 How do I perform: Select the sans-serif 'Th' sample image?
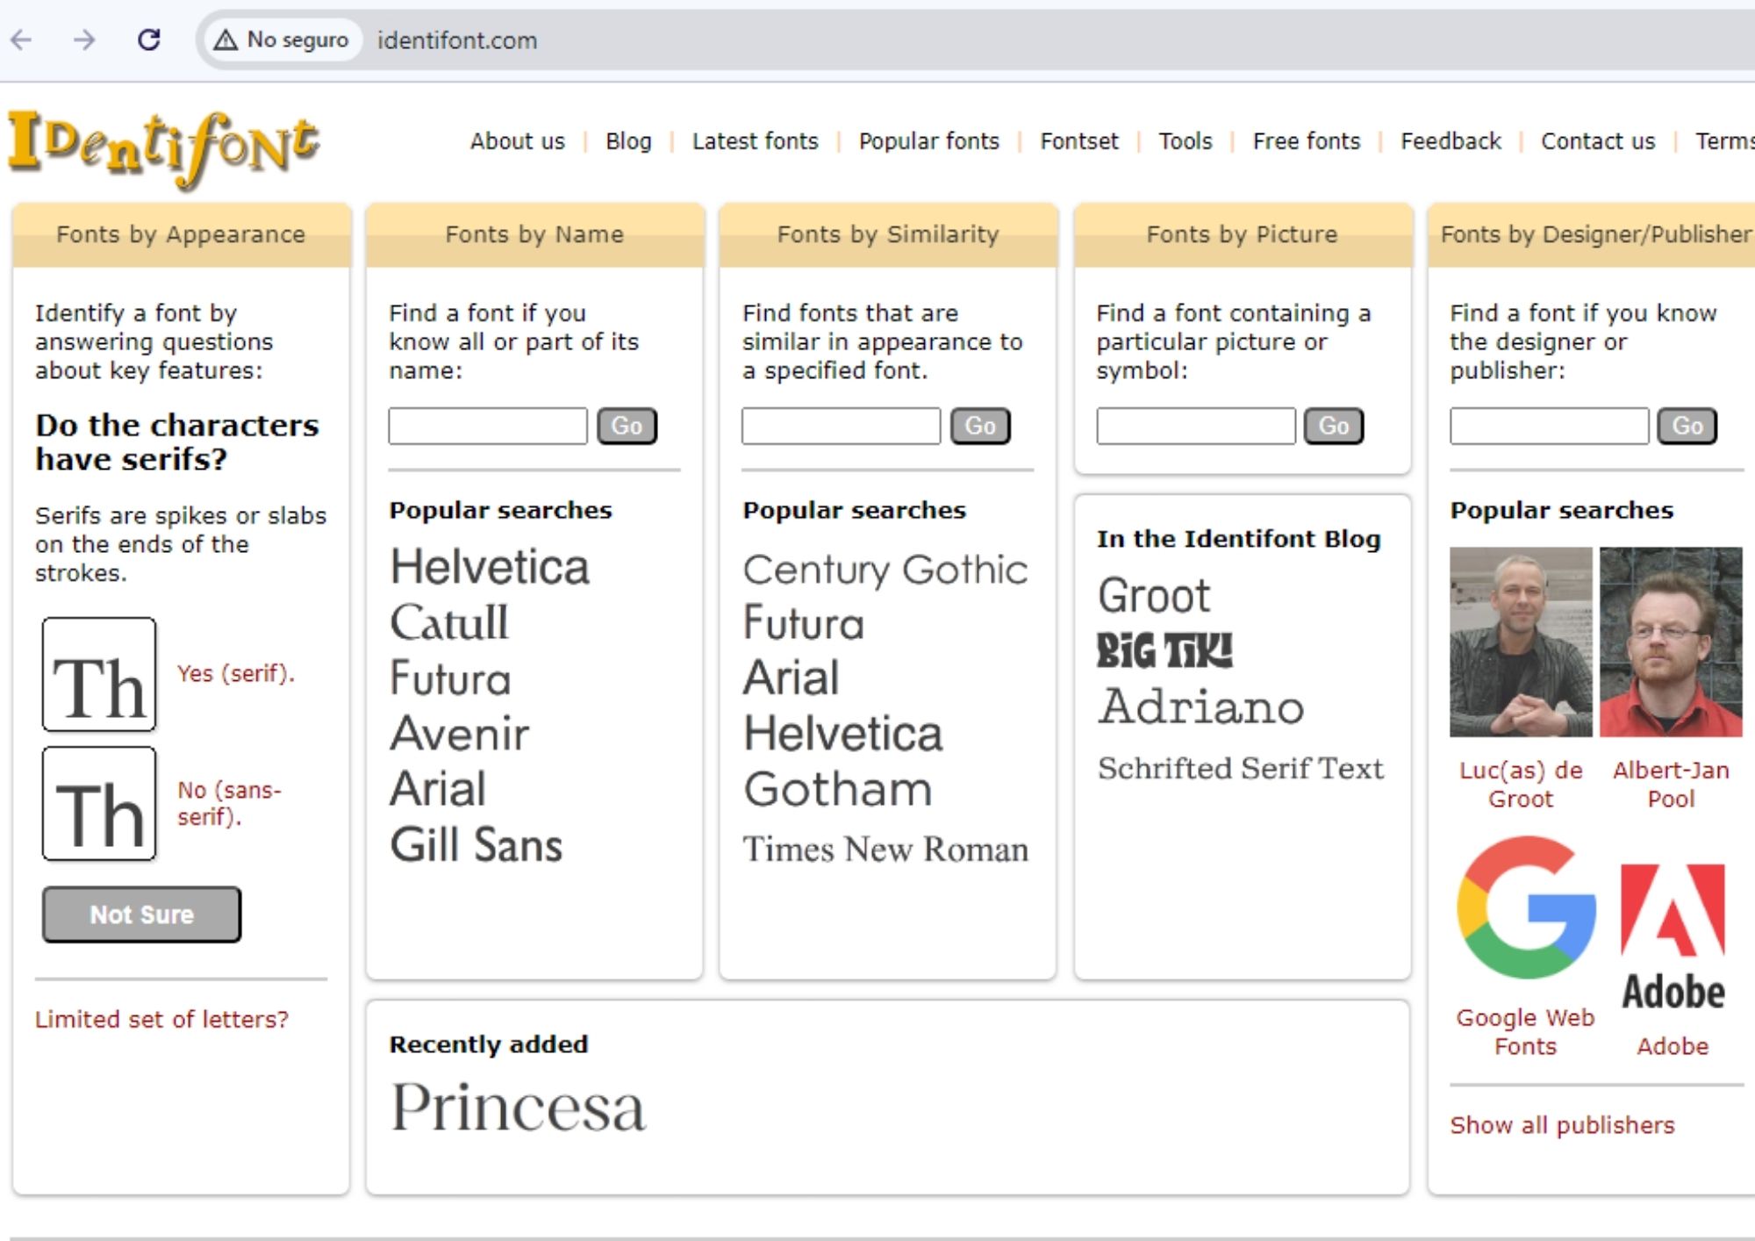(99, 803)
